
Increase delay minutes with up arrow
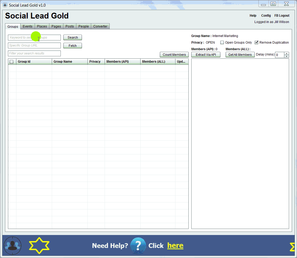tap(286, 53)
